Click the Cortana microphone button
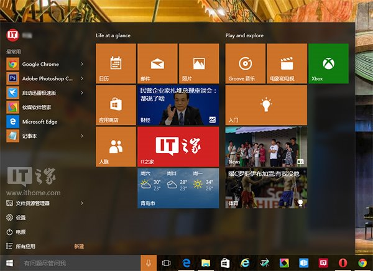The width and height of the screenshot is (373, 271). (x=149, y=263)
